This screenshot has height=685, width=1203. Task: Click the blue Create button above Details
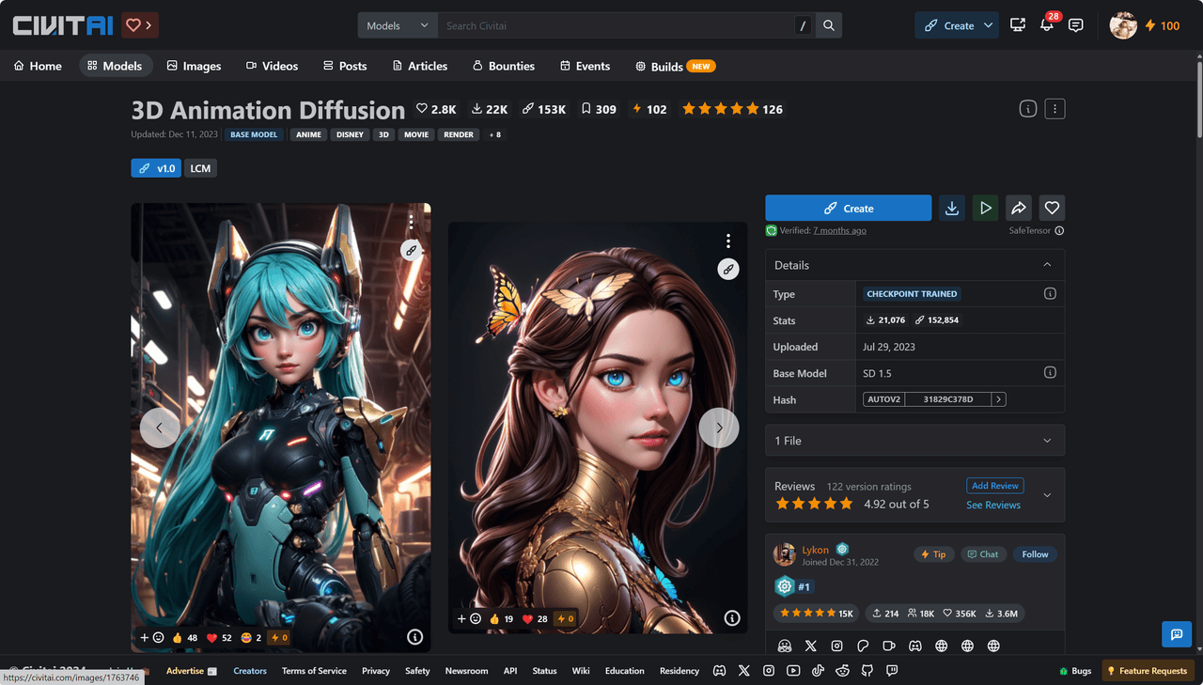click(x=849, y=209)
